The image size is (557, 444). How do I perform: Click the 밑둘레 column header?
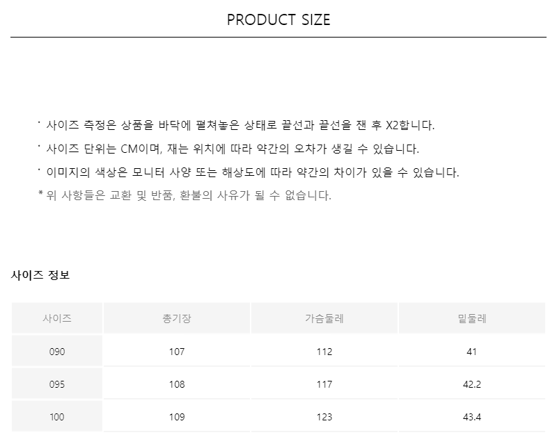[x=472, y=318]
